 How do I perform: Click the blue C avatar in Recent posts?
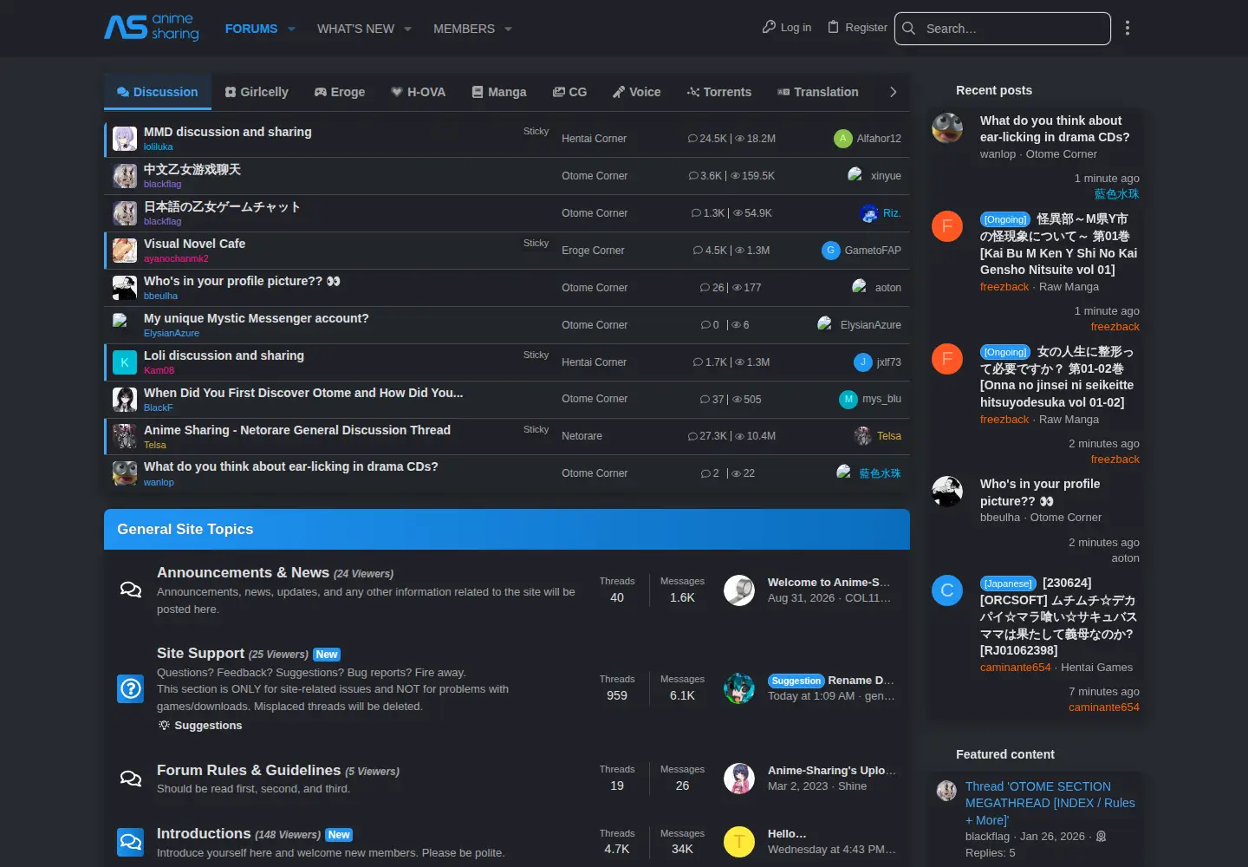[x=947, y=590]
